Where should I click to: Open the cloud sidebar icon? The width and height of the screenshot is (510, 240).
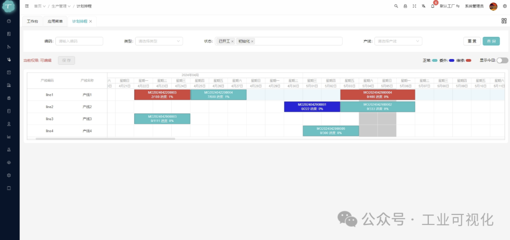tap(9, 162)
